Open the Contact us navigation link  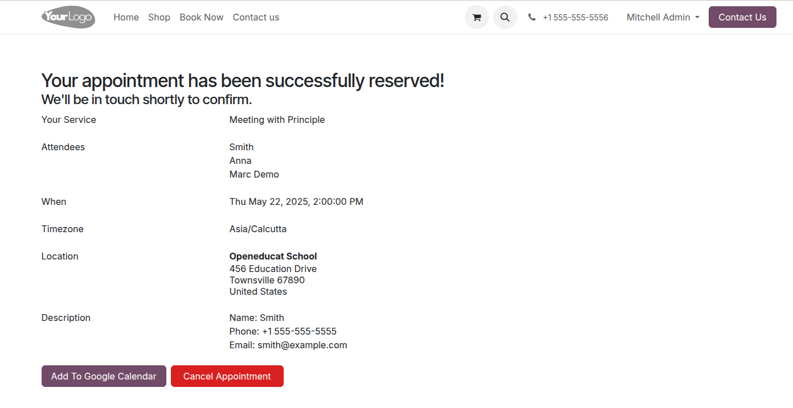(x=256, y=17)
